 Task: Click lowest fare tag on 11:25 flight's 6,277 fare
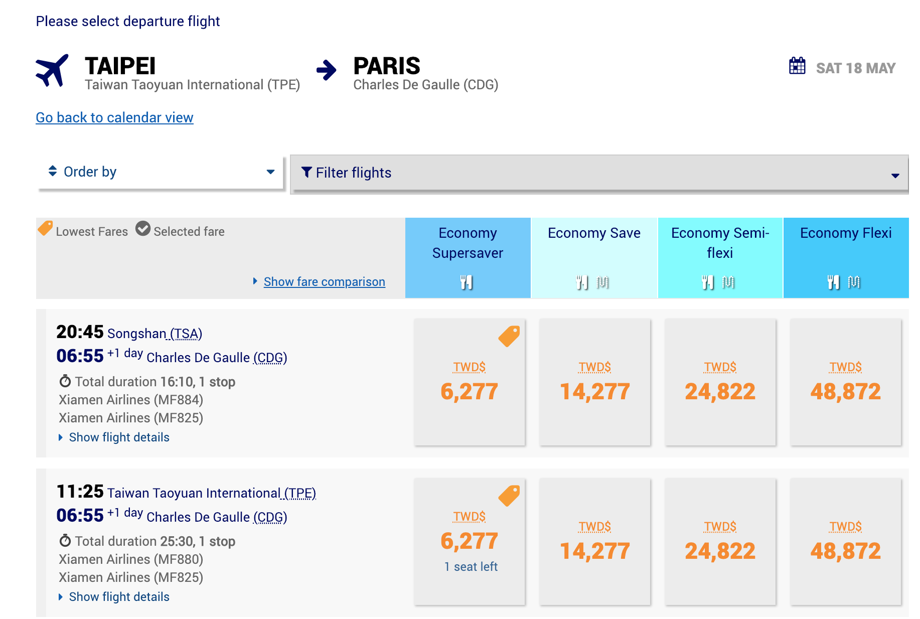point(509,496)
